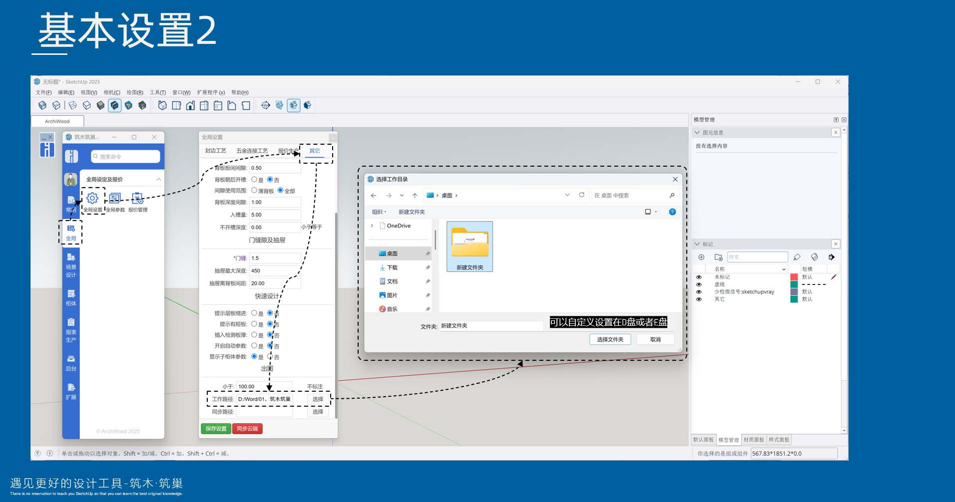Collapse the 图元信息 panel
Viewport: 955px width, 502px height.
[697, 133]
